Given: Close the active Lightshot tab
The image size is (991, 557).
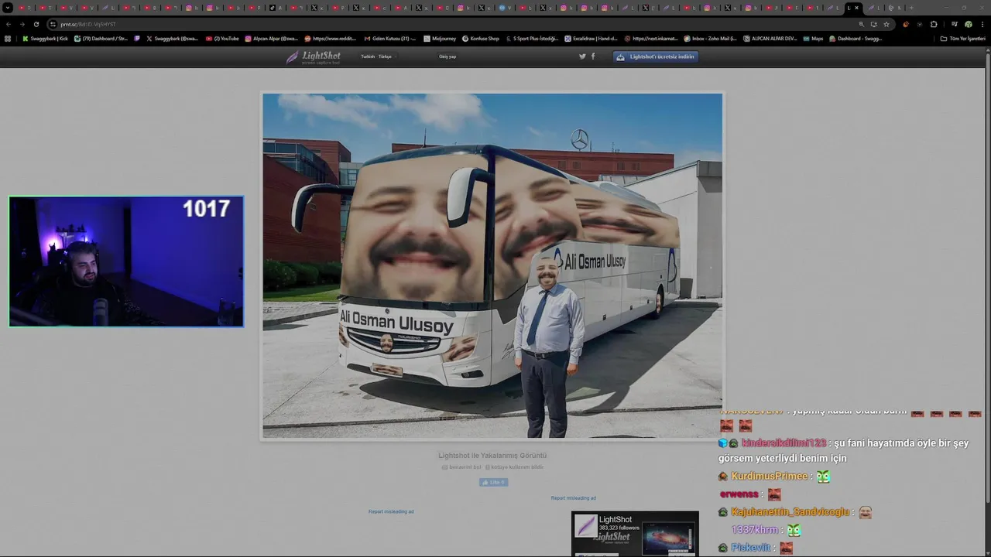Looking at the screenshot, I should 856,8.
